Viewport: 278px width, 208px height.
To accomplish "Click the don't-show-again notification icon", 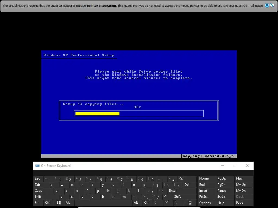I will pos(272,5).
